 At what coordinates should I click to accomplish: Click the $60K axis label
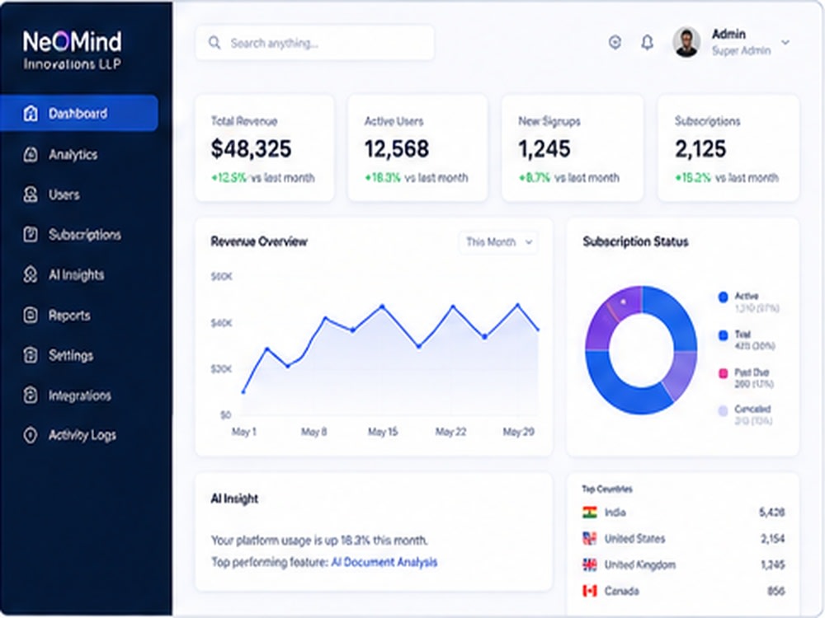(x=221, y=276)
